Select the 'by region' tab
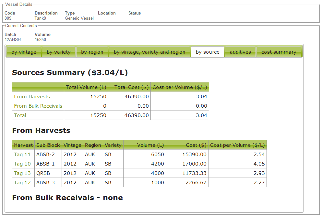321x215 pixels. (x=92, y=52)
